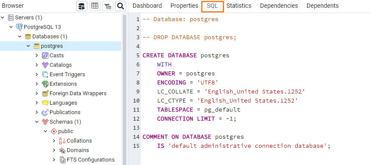Viewport: 371px width, 165px height.
Task: Select the Event Triggers tree label
Action: click(x=67, y=75)
